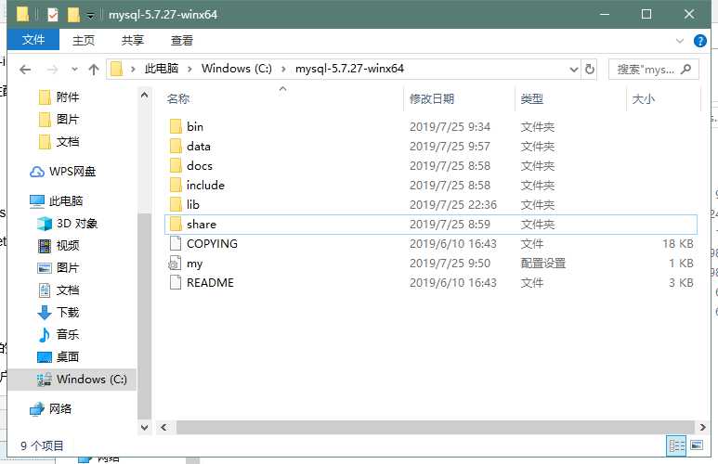This screenshot has height=464, width=718.
Task: Open 图片 folder under 此电脑
Action: (x=59, y=267)
